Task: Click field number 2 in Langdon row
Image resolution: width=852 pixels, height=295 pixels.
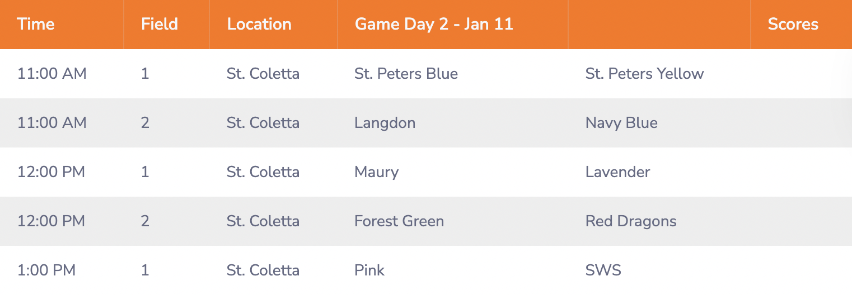Action: pos(145,123)
